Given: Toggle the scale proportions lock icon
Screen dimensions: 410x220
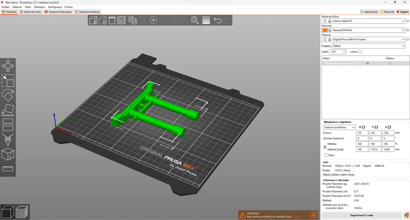Looking at the screenshot, I should tap(325, 147).
